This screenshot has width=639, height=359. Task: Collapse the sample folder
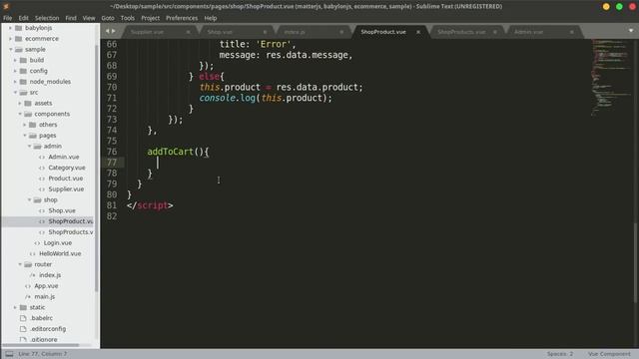(10, 49)
